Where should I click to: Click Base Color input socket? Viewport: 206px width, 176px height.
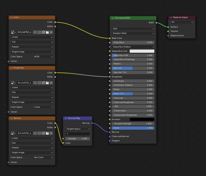pos(110,38)
